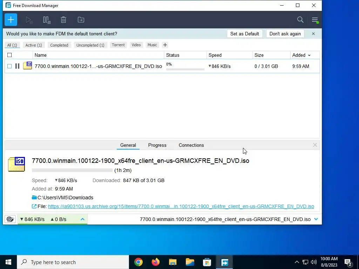Sort the list by the Size column

[x=271, y=55]
